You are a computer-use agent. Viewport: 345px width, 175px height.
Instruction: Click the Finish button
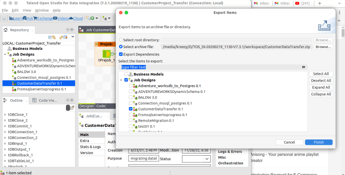point(318,142)
